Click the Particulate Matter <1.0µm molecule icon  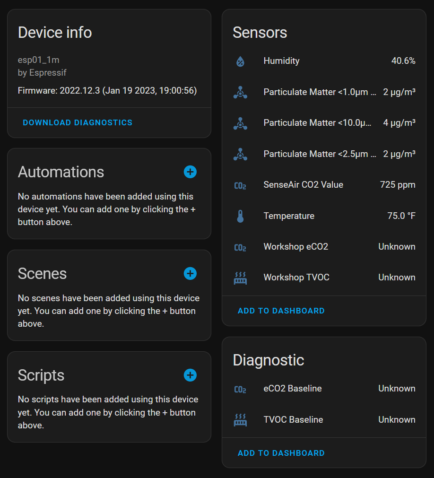pyautogui.click(x=240, y=92)
